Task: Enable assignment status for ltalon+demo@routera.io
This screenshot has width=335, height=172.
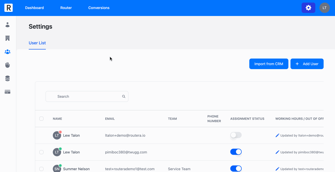Action: 236,135
